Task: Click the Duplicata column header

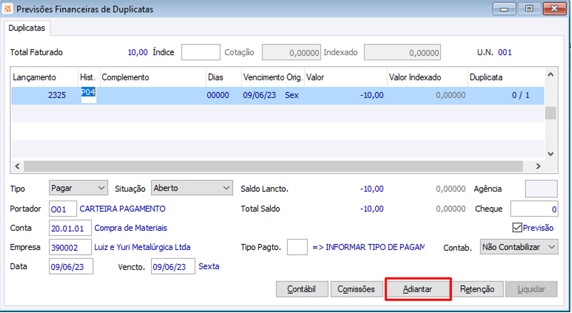Action: coord(506,77)
